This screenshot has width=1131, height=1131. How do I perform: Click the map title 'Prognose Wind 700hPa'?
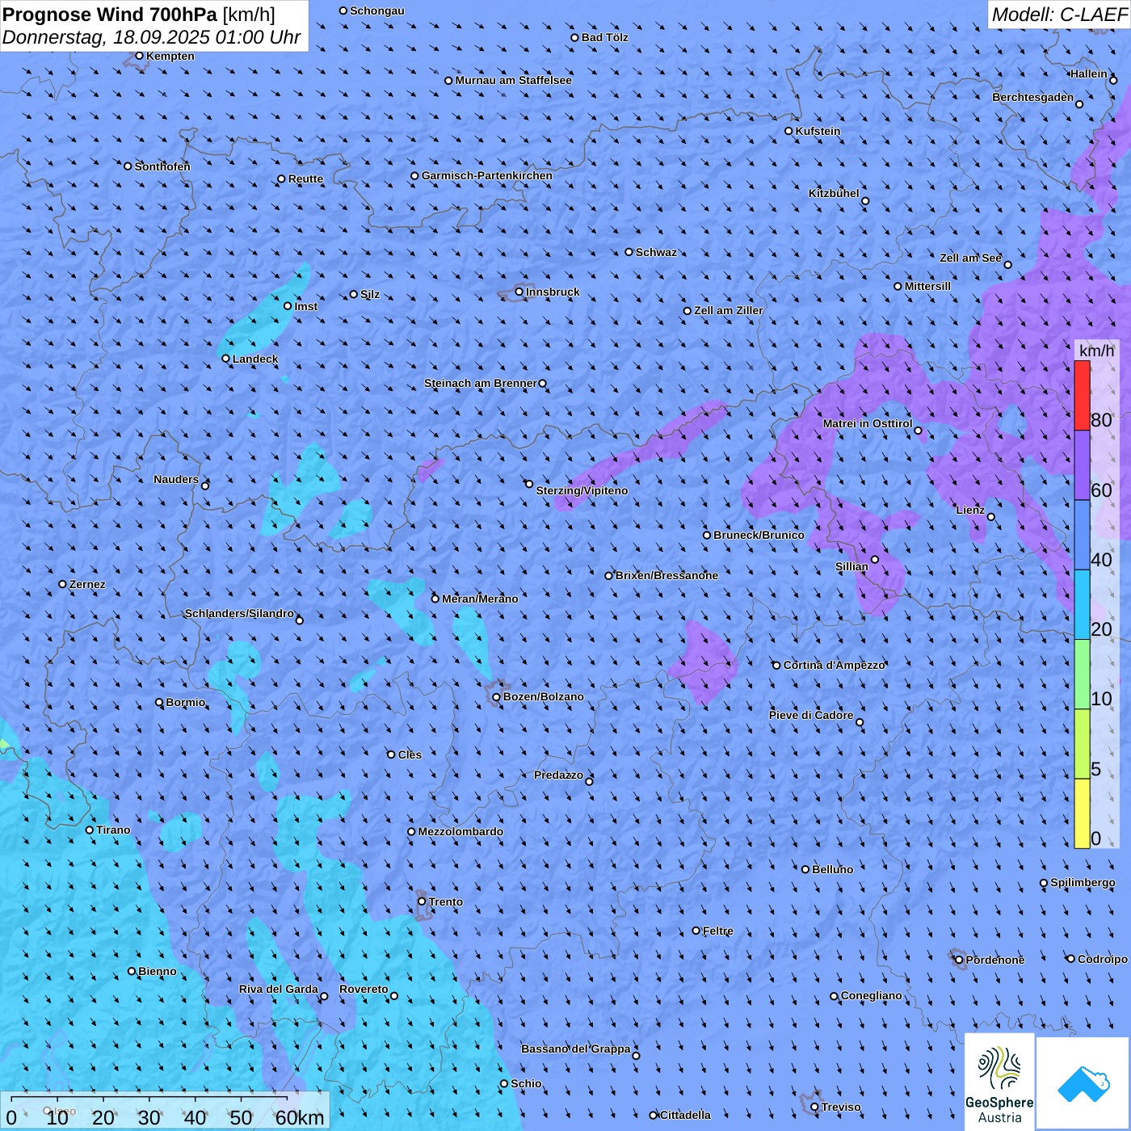tap(110, 15)
